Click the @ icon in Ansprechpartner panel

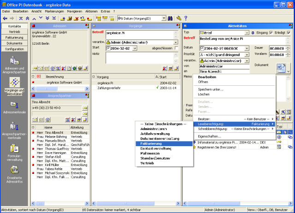click(x=48, y=120)
